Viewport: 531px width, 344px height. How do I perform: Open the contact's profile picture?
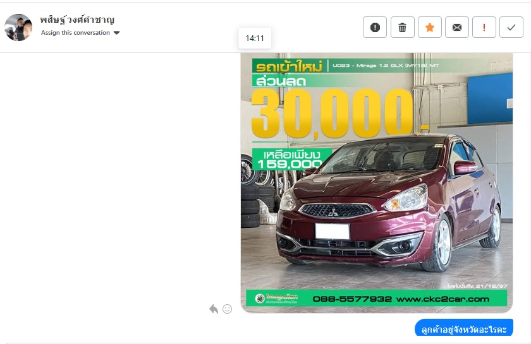pyautogui.click(x=18, y=27)
